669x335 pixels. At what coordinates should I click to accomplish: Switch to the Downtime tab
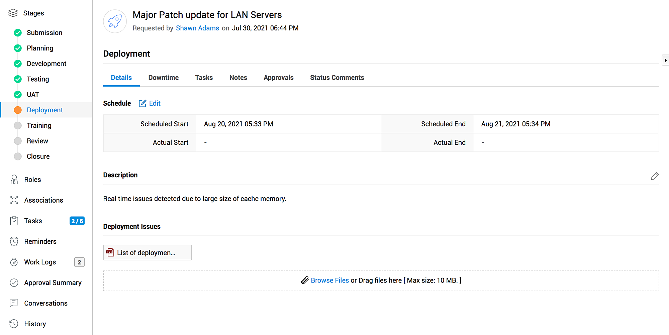tap(164, 78)
